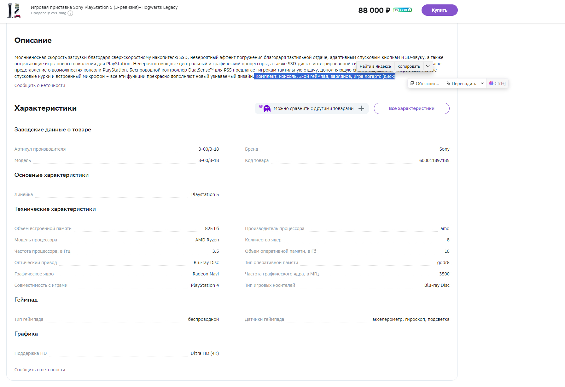
Task: Click the 825 Гб memory value
Action: point(212,228)
